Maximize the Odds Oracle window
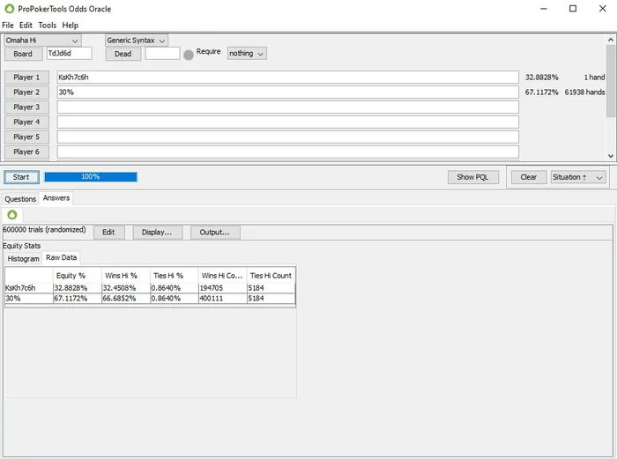 click(x=573, y=8)
